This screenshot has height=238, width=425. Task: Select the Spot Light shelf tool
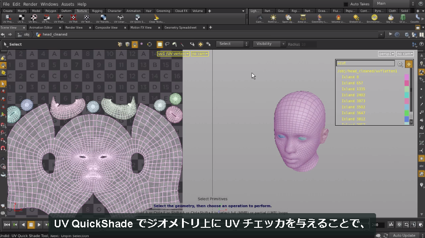coord(288,19)
